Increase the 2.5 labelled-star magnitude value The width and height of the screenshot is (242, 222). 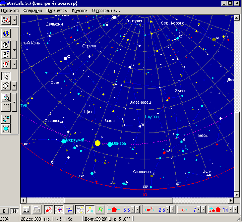pos(172,210)
